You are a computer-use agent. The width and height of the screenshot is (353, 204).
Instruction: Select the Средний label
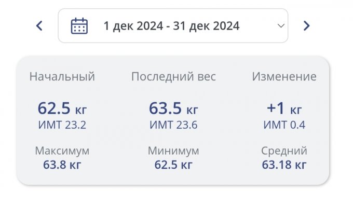pyautogui.click(x=284, y=151)
